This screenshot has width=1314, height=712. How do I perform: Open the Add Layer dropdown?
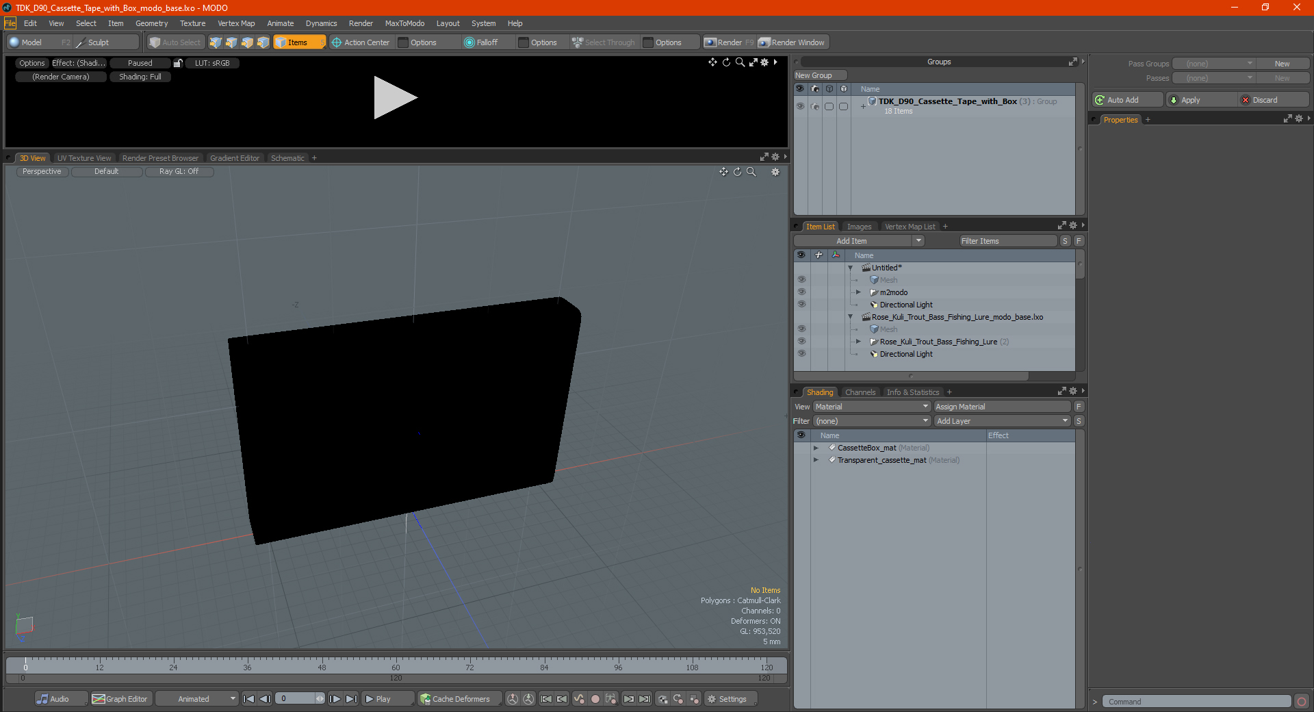click(1002, 421)
